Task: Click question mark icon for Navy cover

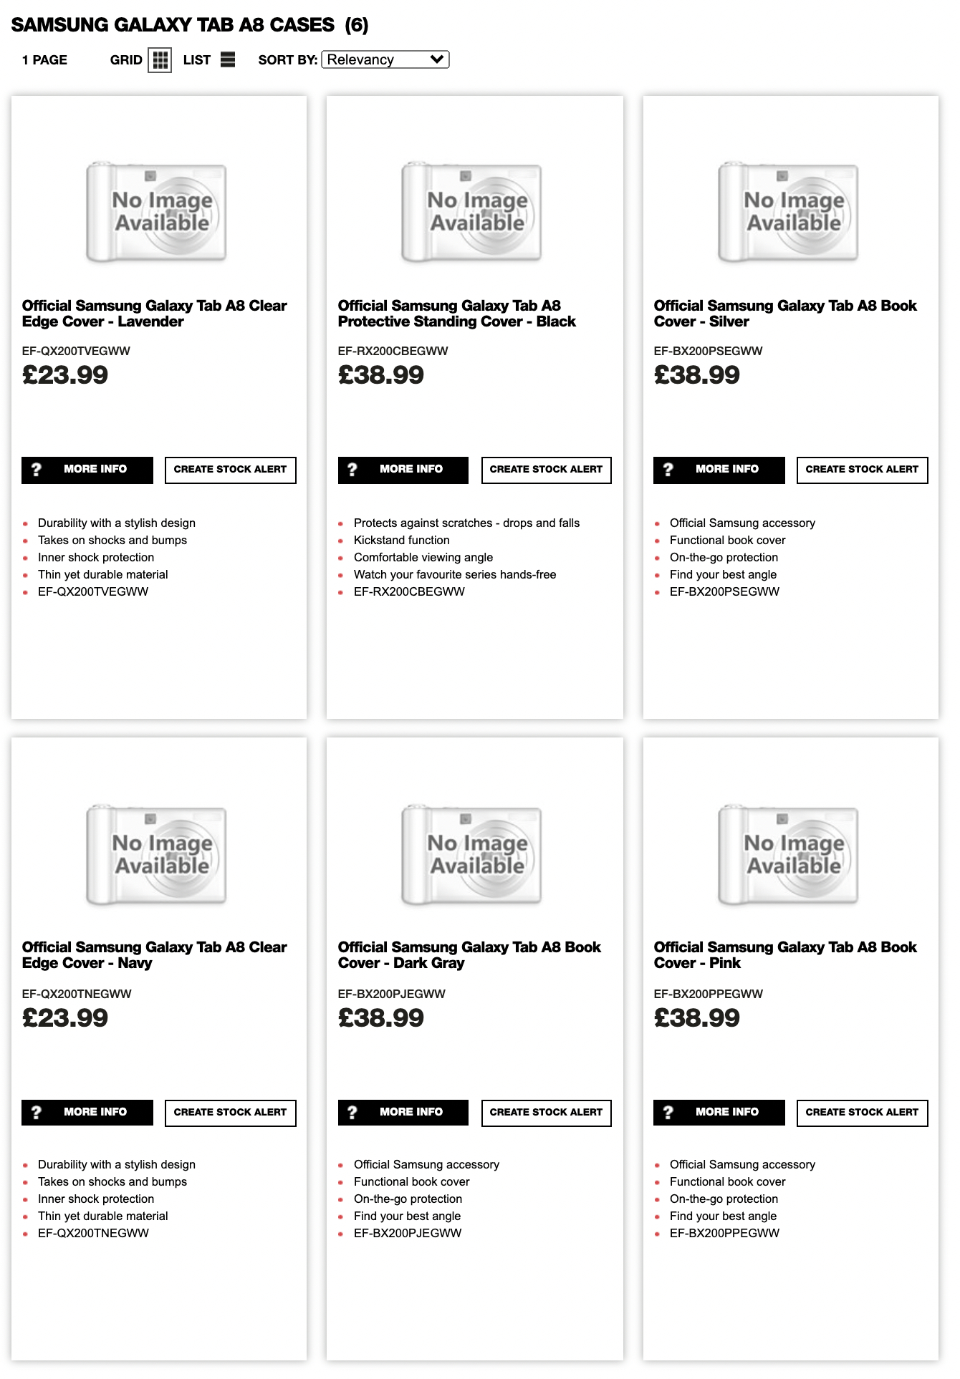Action: (x=37, y=1113)
